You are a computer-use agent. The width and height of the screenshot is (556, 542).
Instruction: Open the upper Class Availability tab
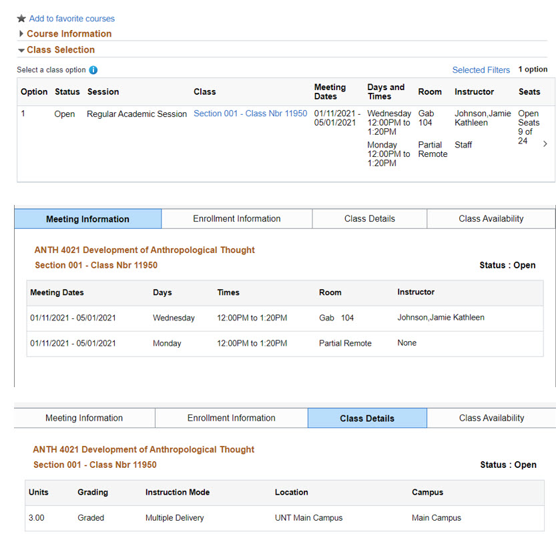coord(491,219)
